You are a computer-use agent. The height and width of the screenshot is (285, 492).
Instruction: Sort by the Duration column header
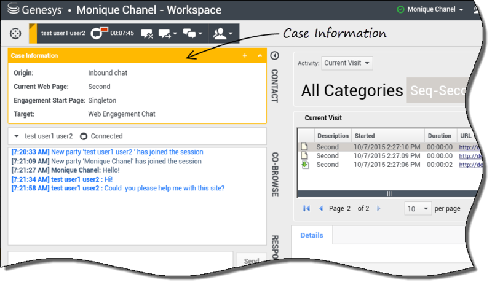[x=440, y=136]
